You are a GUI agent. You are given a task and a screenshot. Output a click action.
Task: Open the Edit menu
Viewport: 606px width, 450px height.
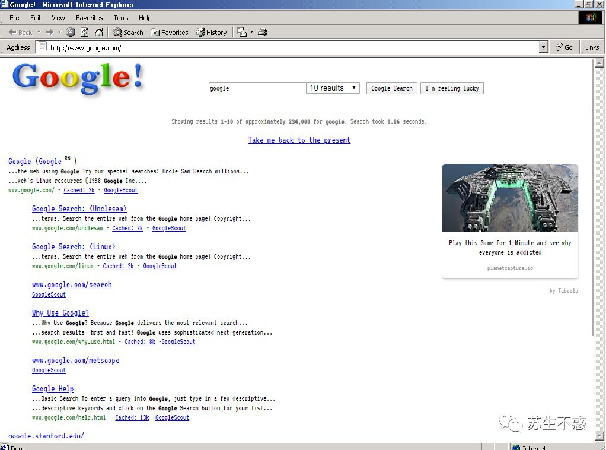point(36,18)
